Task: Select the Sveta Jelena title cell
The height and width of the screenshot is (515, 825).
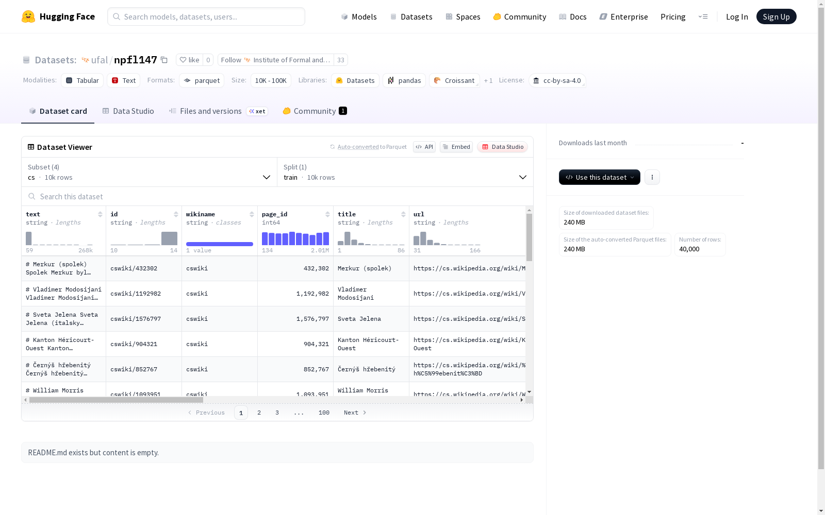Action: 371,319
